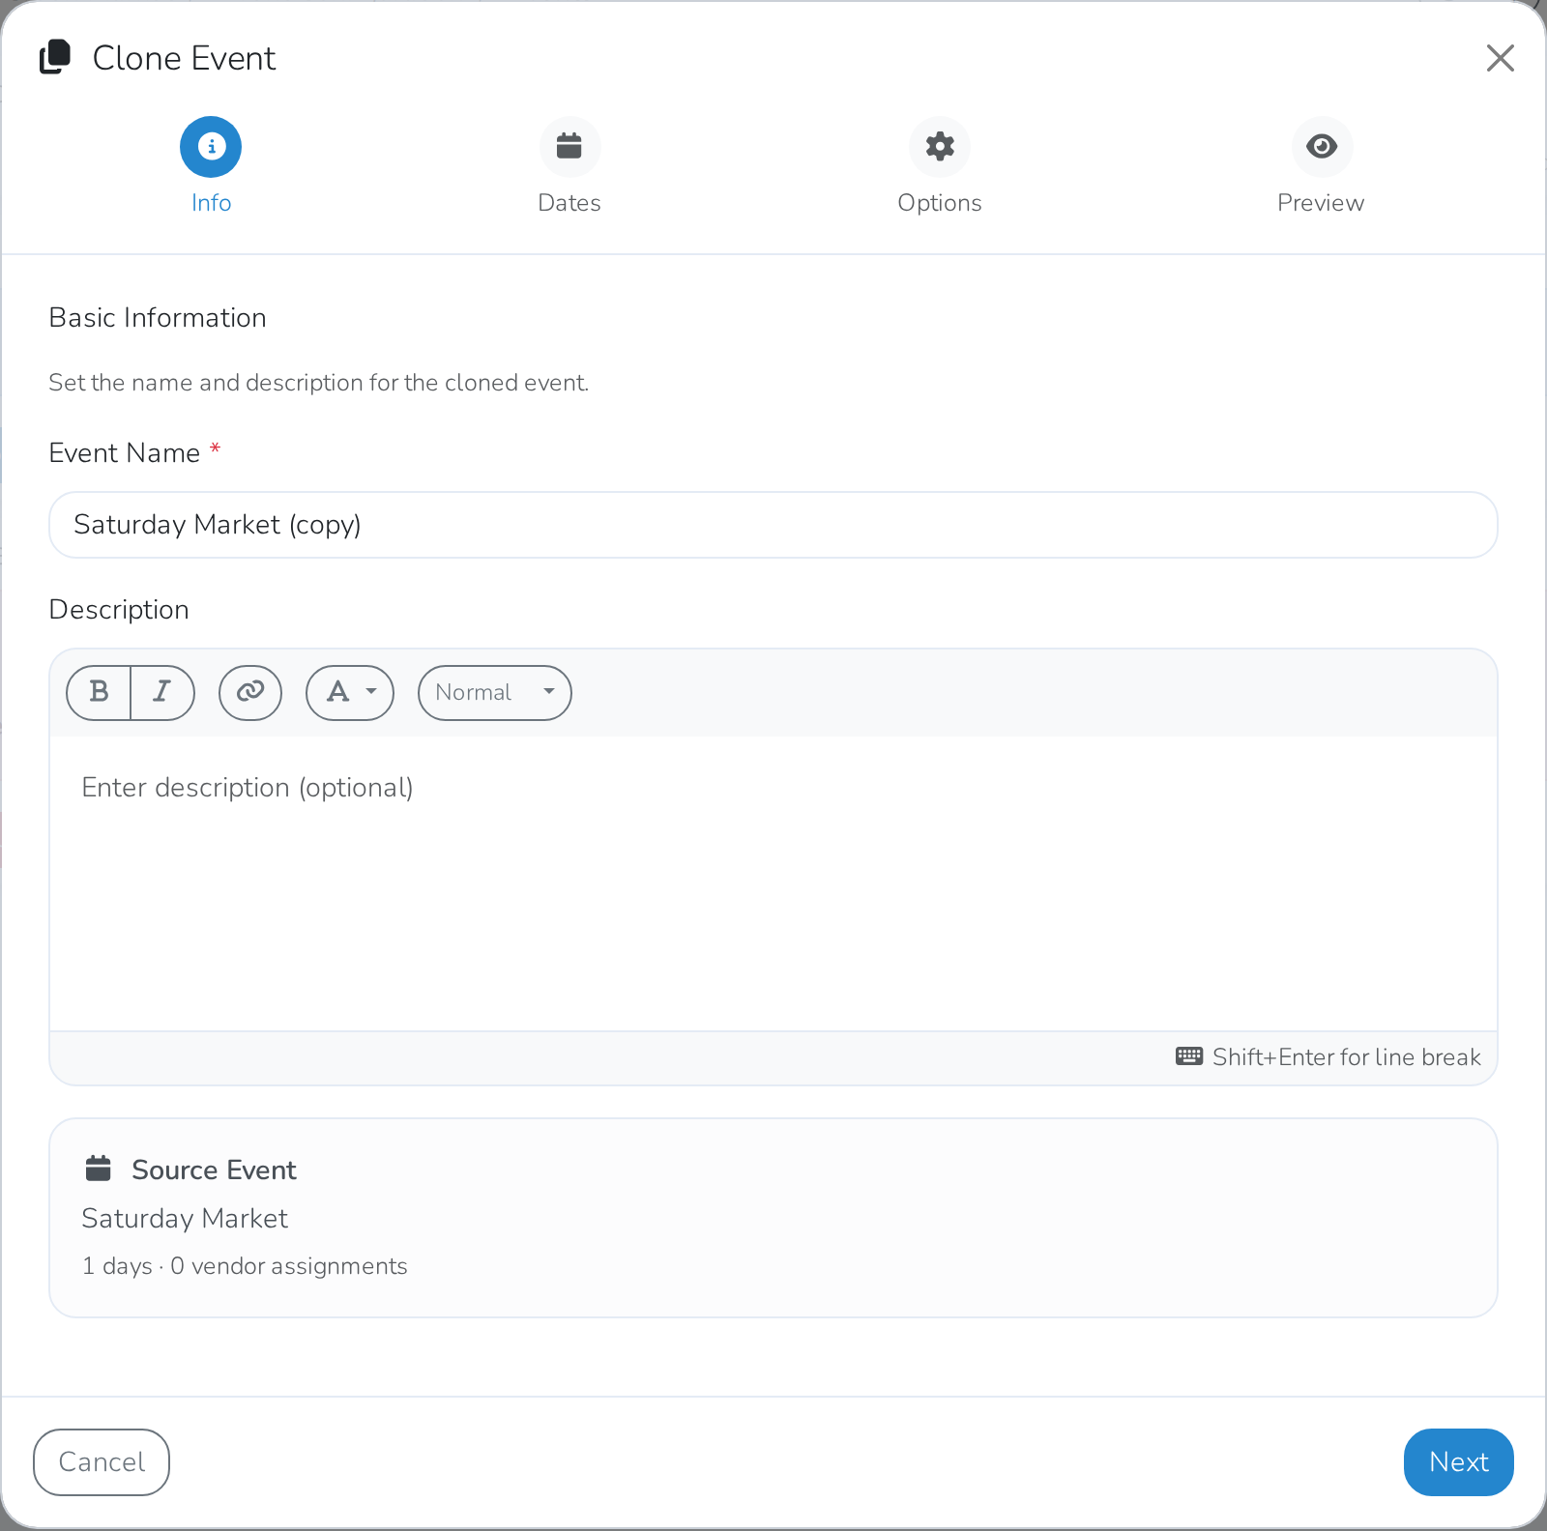Open the Options step gear icon
The width and height of the screenshot is (1547, 1531).
click(940, 147)
